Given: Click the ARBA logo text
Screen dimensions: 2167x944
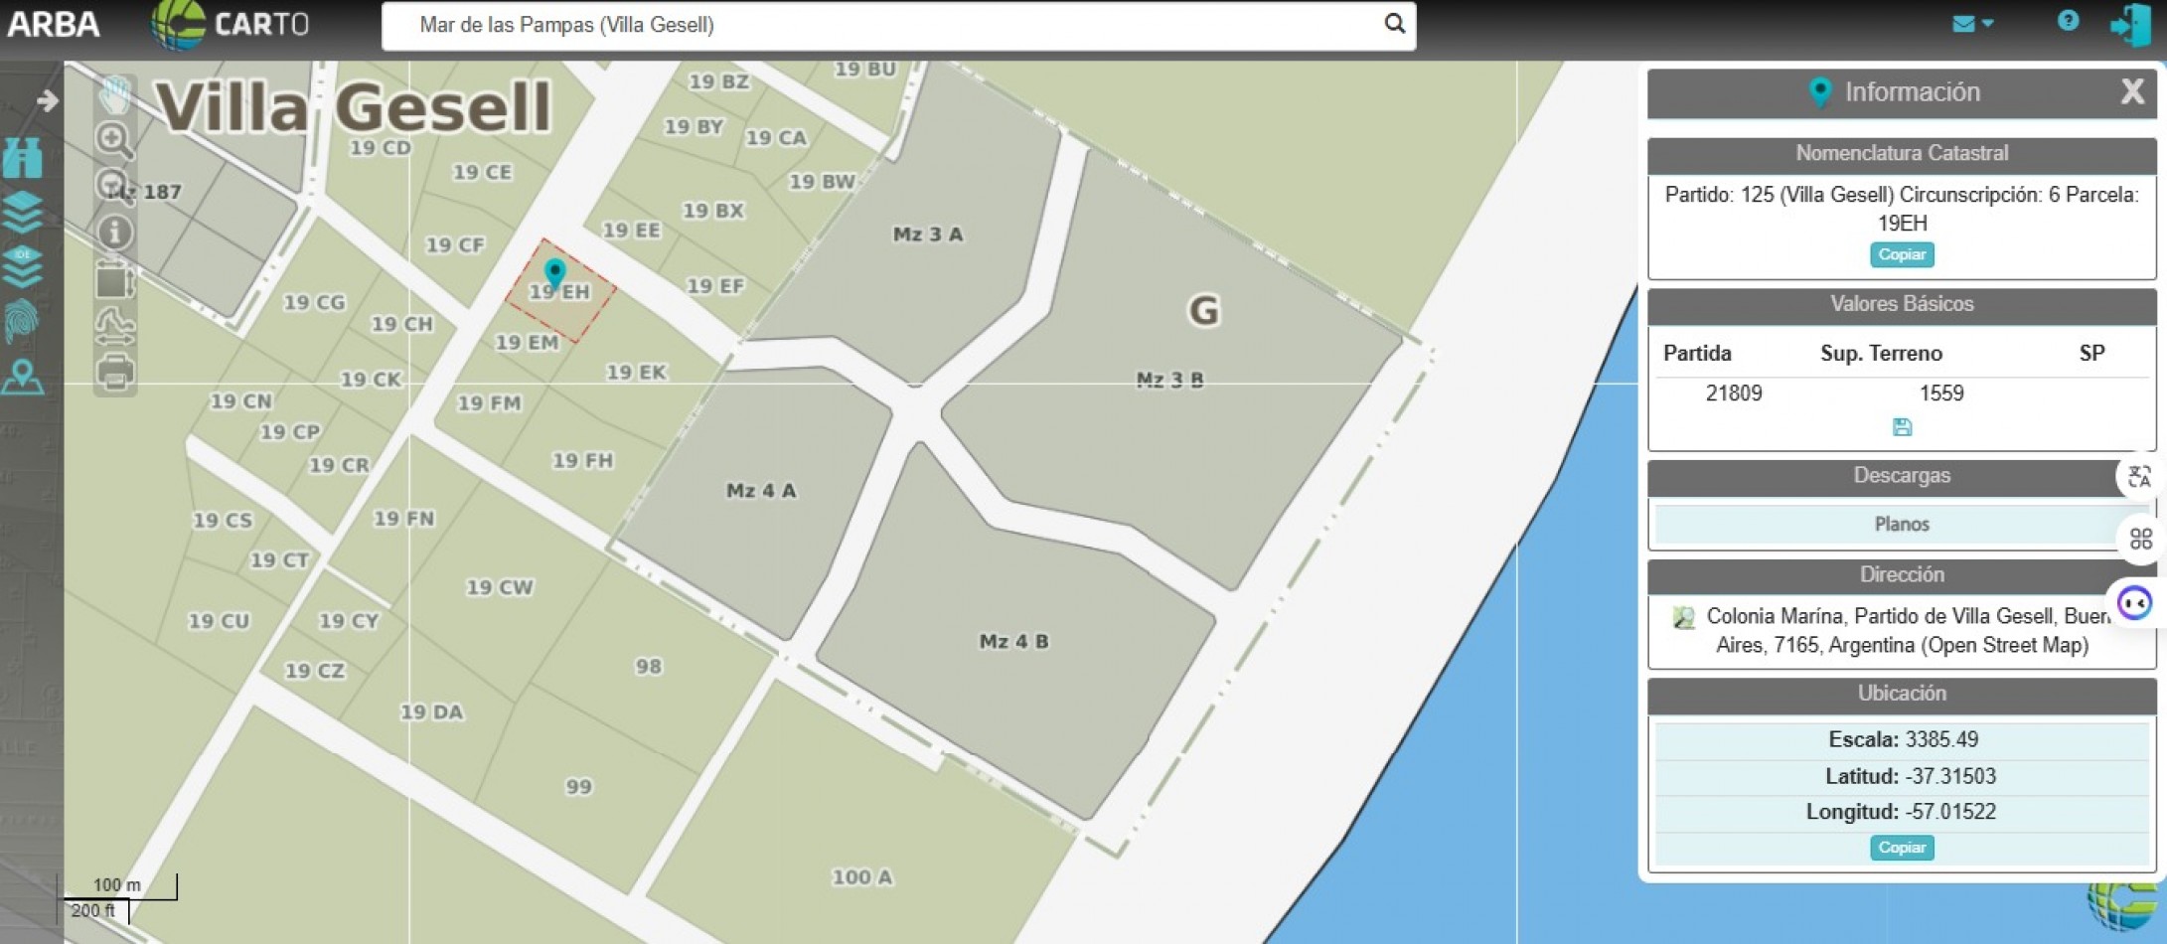Looking at the screenshot, I should [54, 24].
